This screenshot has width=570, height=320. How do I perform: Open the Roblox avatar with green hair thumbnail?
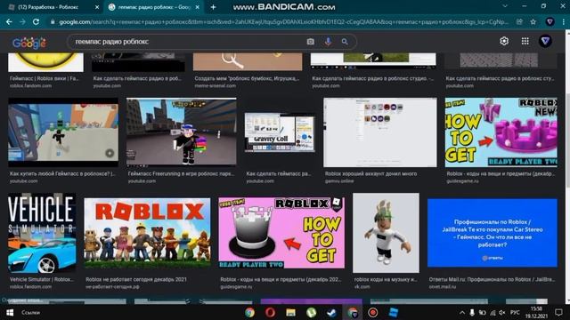[386, 233]
